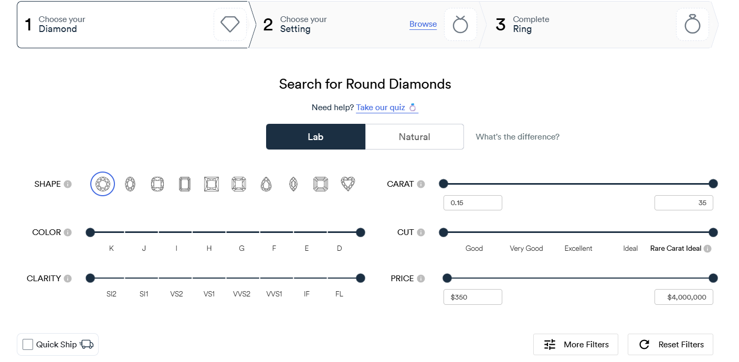Select the Emerald diamond shape

pyautogui.click(x=184, y=184)
